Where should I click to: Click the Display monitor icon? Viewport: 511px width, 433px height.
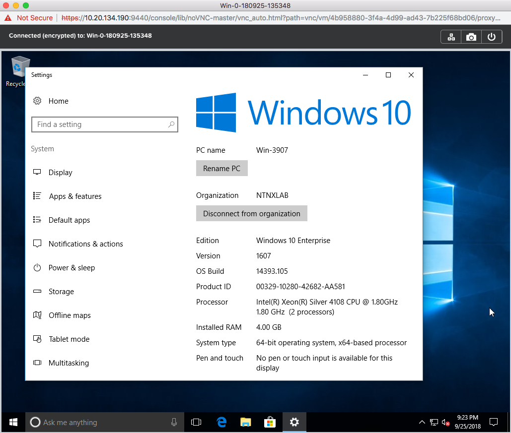tap(37, 172)
